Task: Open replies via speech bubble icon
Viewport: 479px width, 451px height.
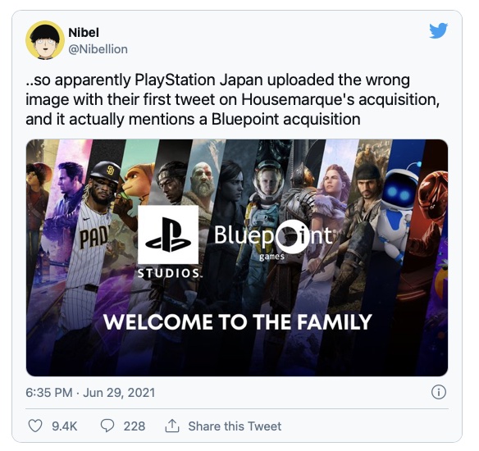Action: click(107, 426)
